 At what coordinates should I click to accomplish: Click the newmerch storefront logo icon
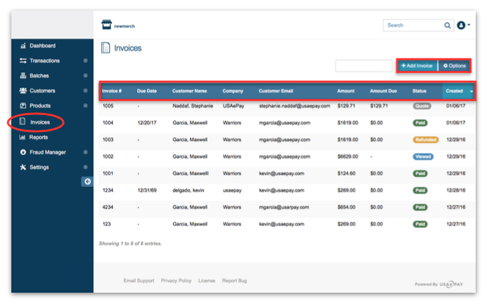pos(106,25)
